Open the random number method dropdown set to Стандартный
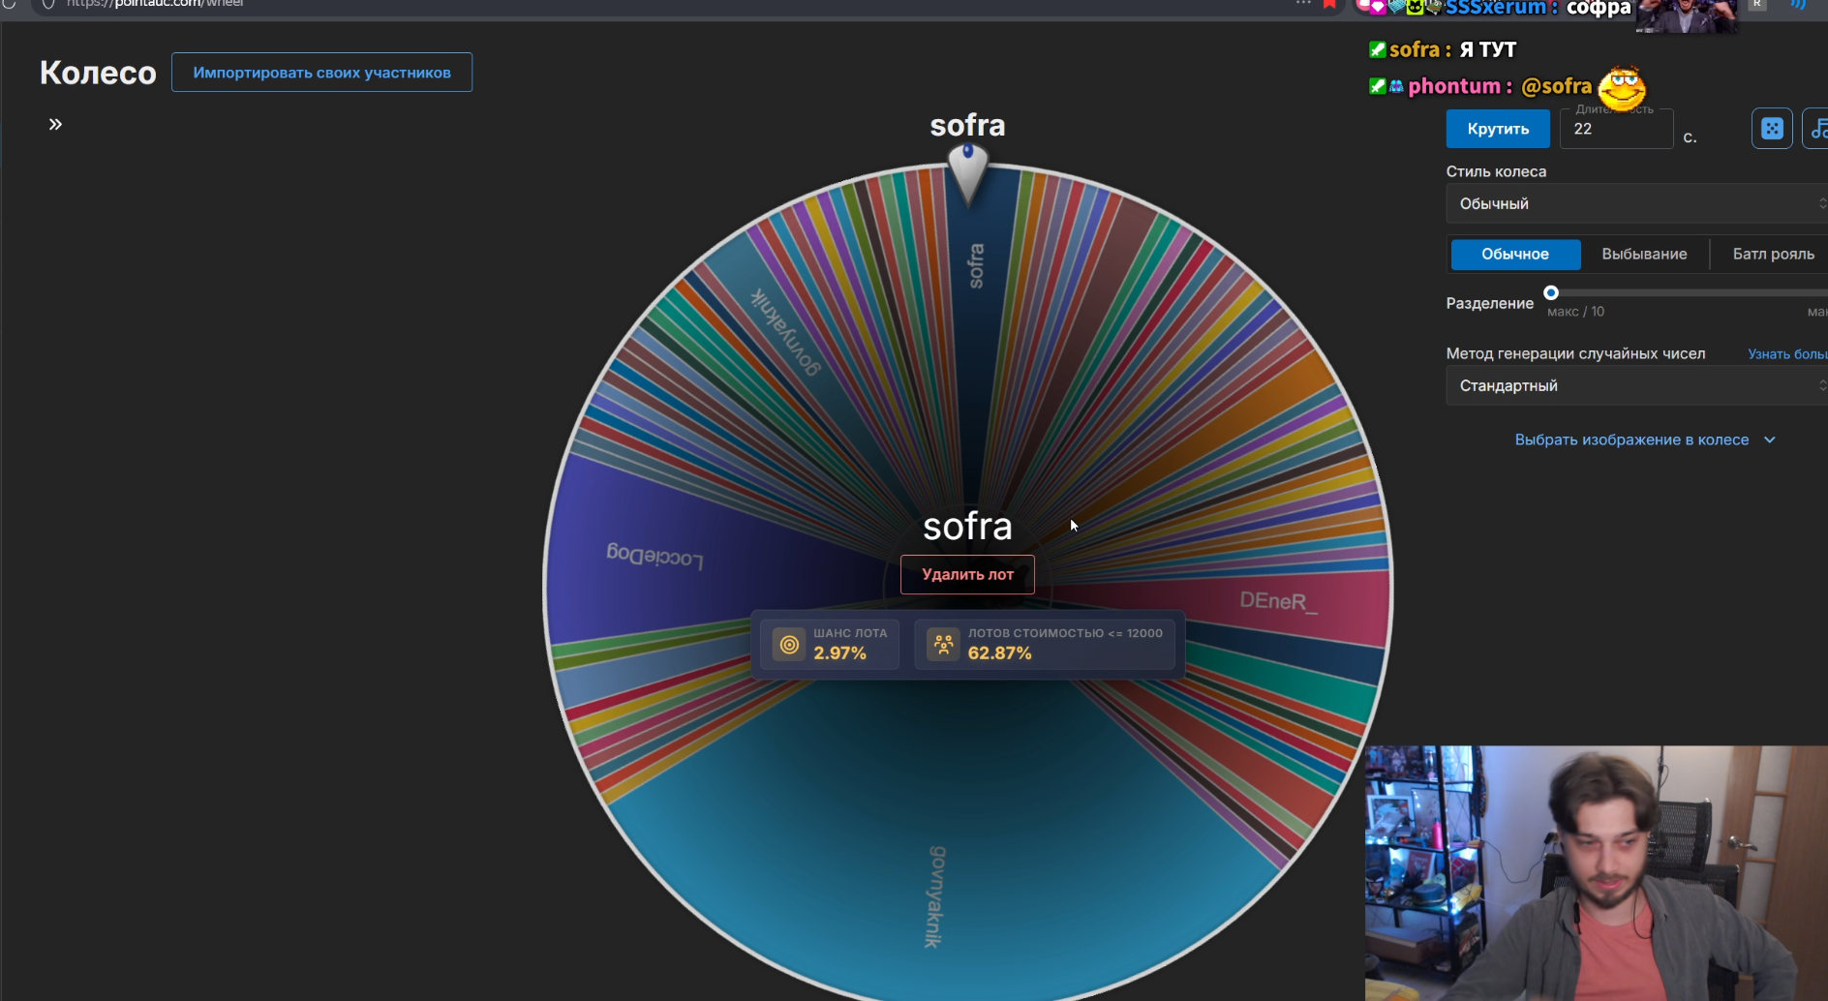The height and width of the screenshot is (1001, 1828). (x=1636, y=385)
